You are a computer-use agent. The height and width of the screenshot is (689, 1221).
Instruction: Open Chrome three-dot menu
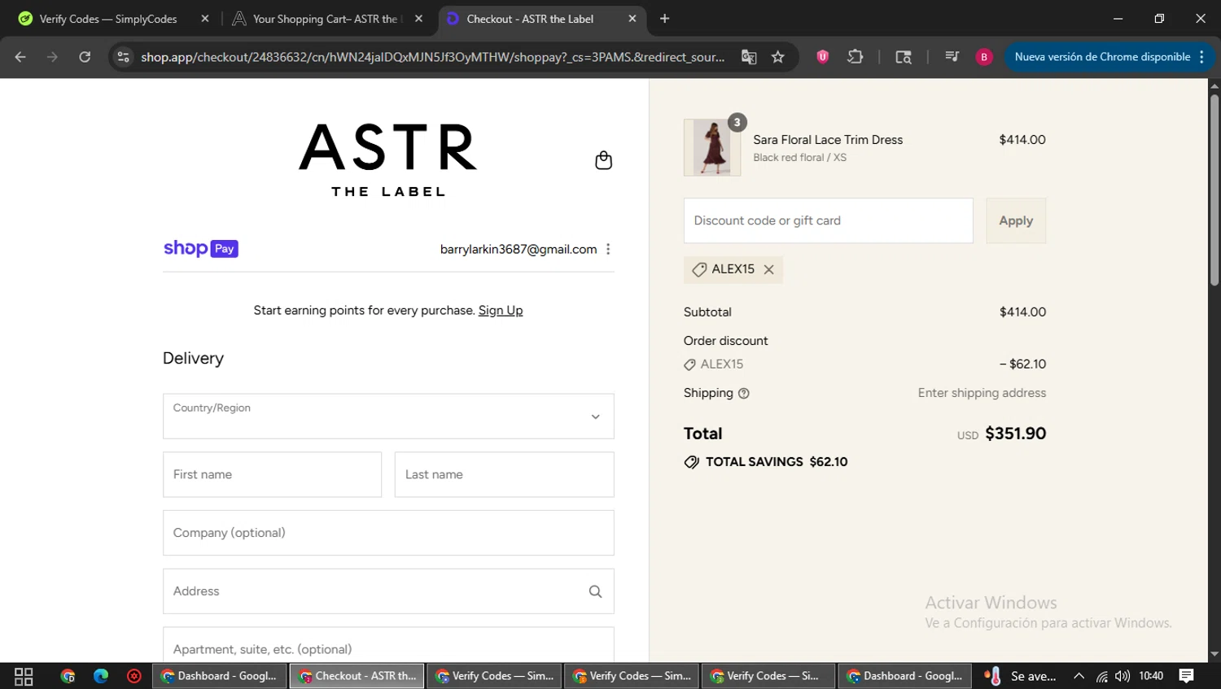pyautogui.click(x=1201, y=57)
